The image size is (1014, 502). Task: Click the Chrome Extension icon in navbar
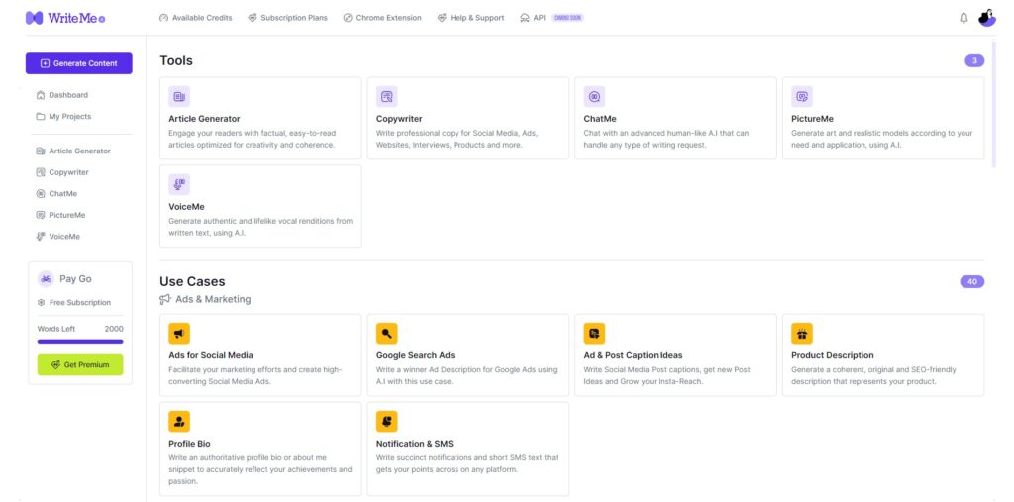coord(348,18)
